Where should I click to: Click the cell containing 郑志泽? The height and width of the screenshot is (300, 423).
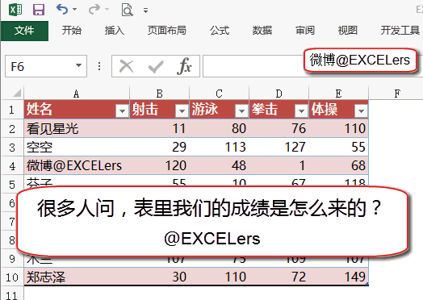coord(77,277)
